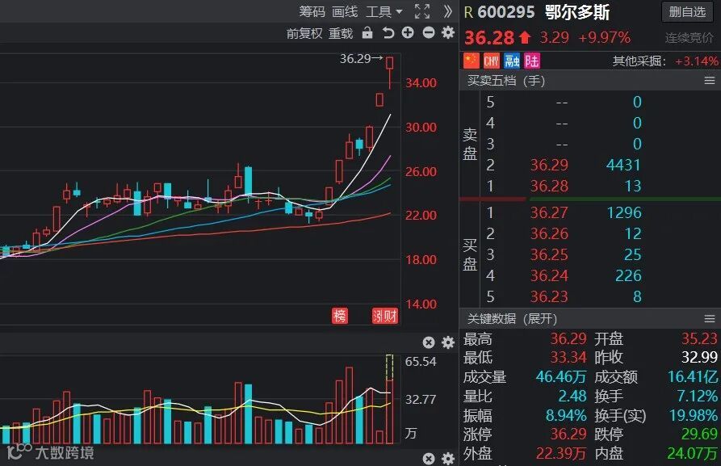
Task: Open bottom indicator panel settings gear
Action: tap(448, 459)
